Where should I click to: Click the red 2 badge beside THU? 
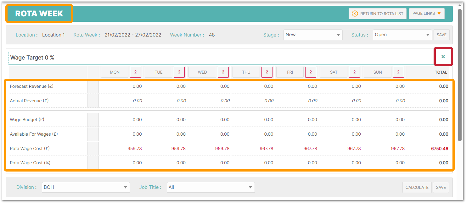267,72
